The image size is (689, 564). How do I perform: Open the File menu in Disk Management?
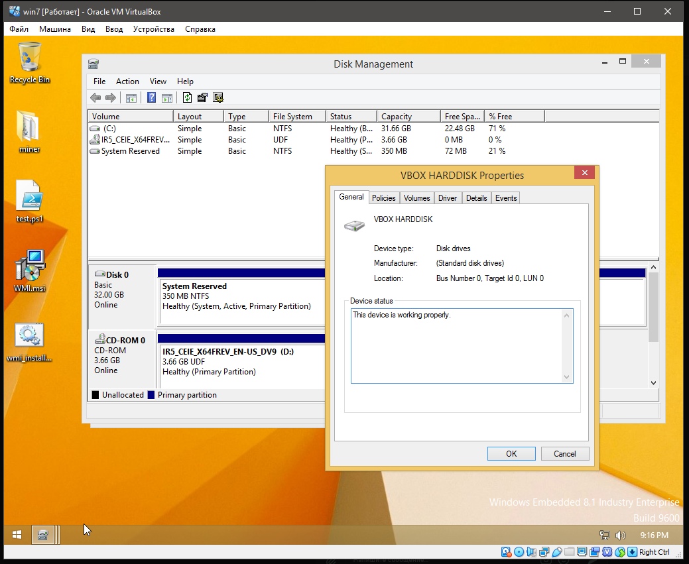(99, 82)
